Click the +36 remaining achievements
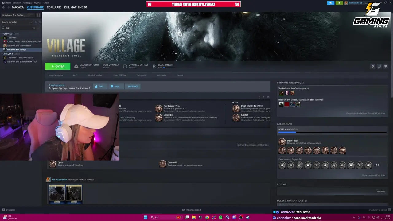This screenshot has height=221, width=393. (377, 165)
